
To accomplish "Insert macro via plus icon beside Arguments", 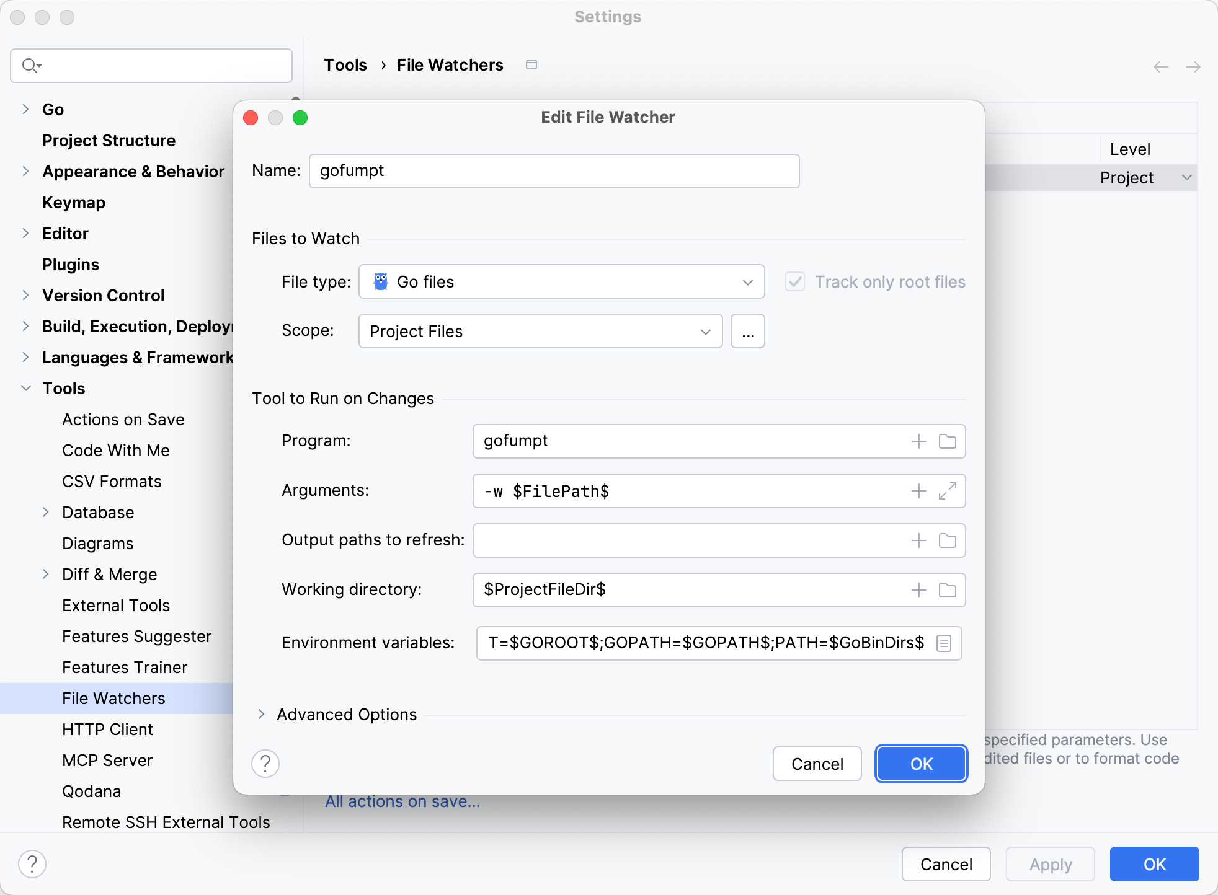I will pos(917,491).
